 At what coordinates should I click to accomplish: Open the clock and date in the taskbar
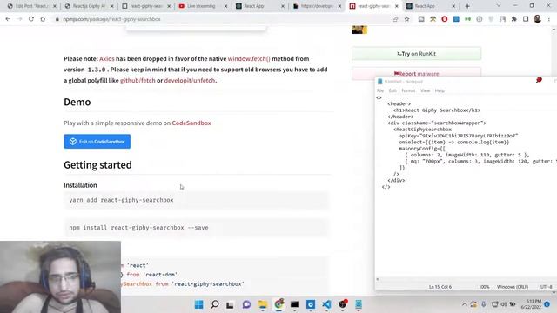tap(532, 304)
